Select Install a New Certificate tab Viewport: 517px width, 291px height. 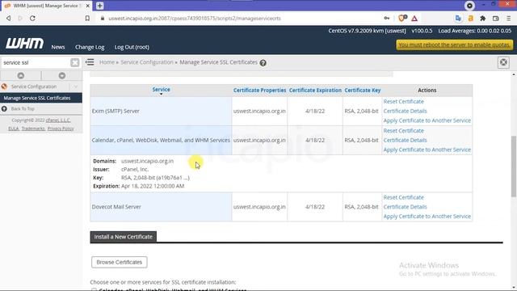124,237
